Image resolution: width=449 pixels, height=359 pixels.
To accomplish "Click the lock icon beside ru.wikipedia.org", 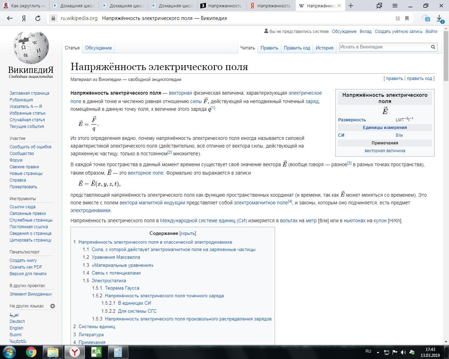I will pos(53,18).
